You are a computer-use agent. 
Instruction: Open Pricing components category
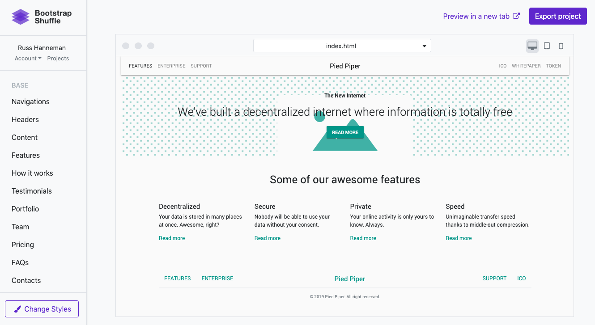point(23,245)
